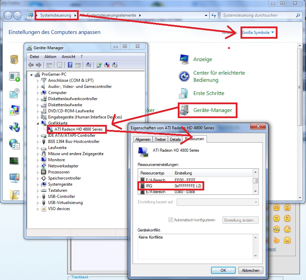Open the Aktion menu
306x280 pixels.
50,57
